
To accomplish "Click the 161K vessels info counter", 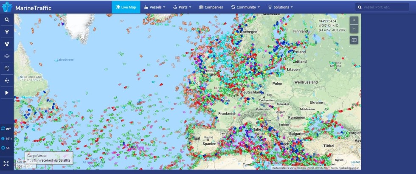I will (7, 139).
